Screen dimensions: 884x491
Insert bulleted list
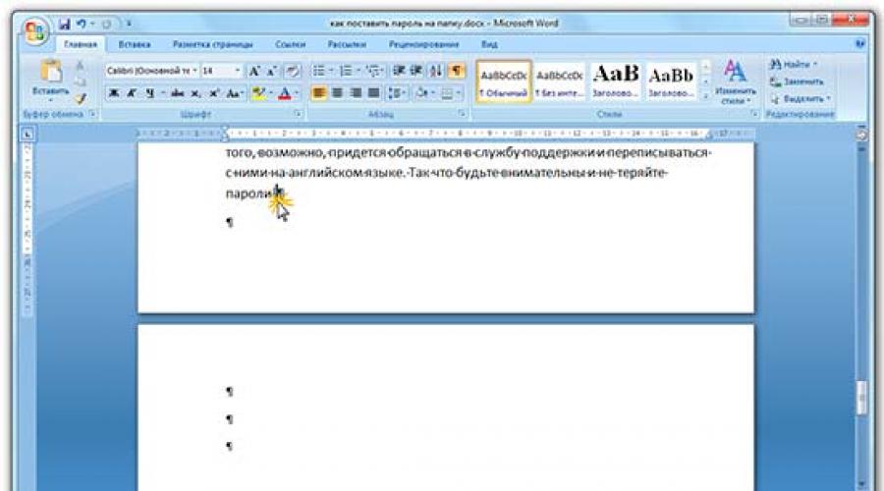[x=319, y=71]
